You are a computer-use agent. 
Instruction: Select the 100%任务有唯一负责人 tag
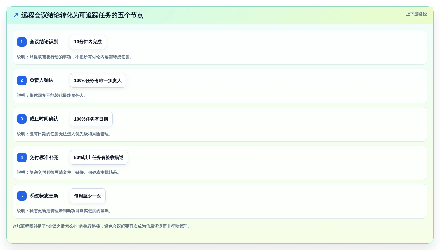pos(98,80)
